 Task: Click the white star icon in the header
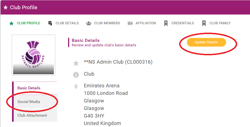(6, 8)
